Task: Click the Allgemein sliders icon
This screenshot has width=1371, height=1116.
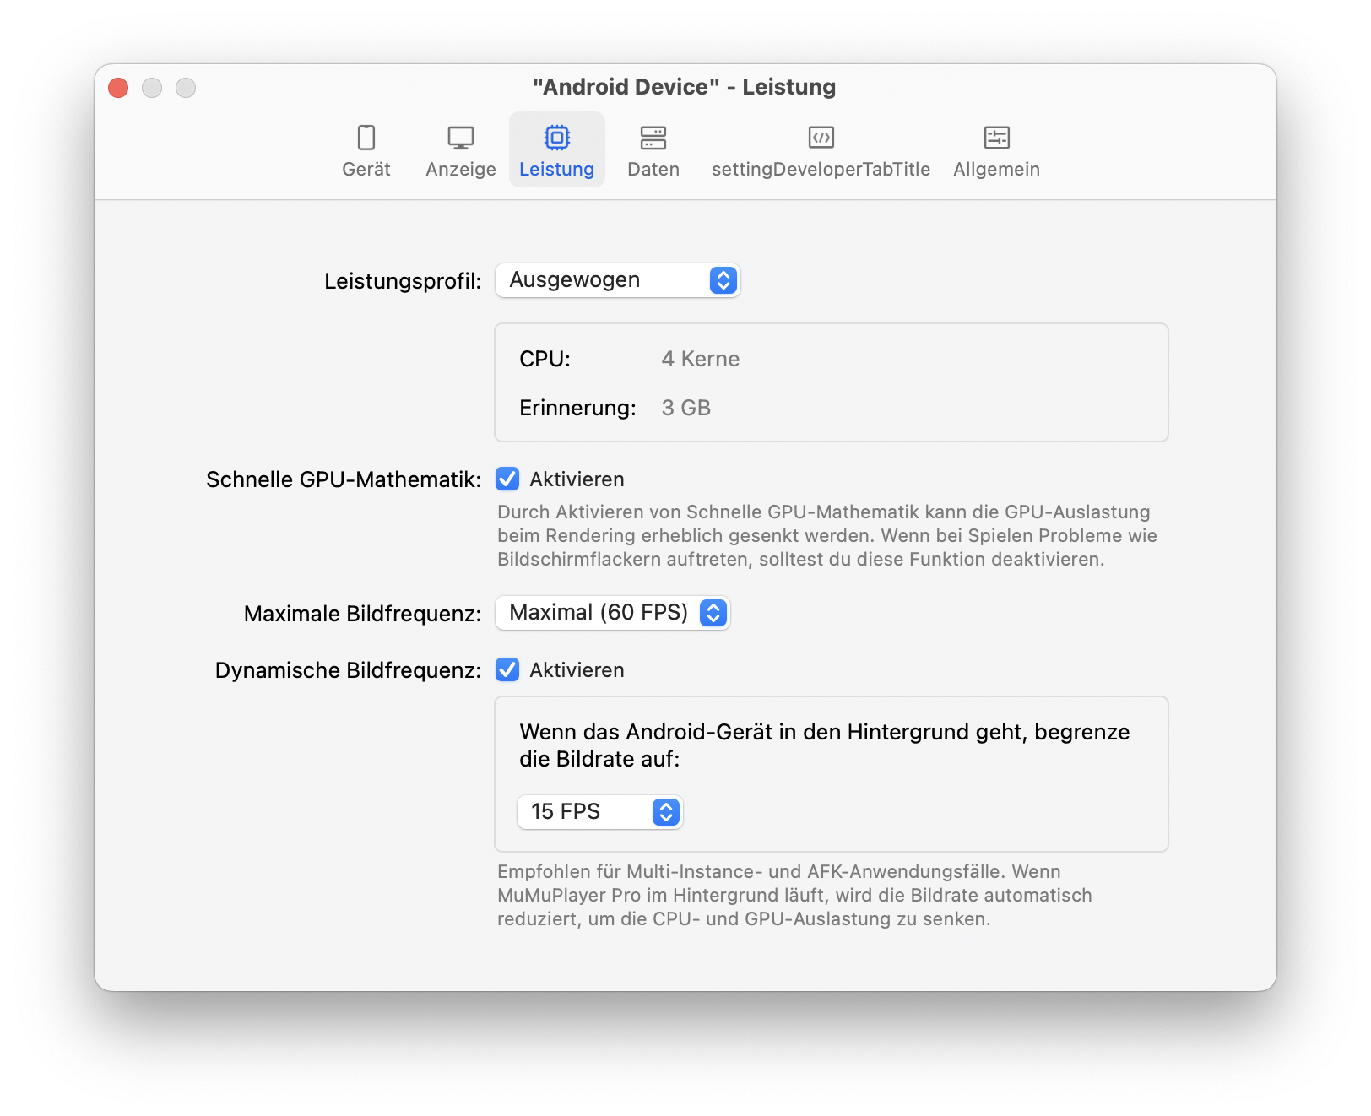Action: coord(996,138)
